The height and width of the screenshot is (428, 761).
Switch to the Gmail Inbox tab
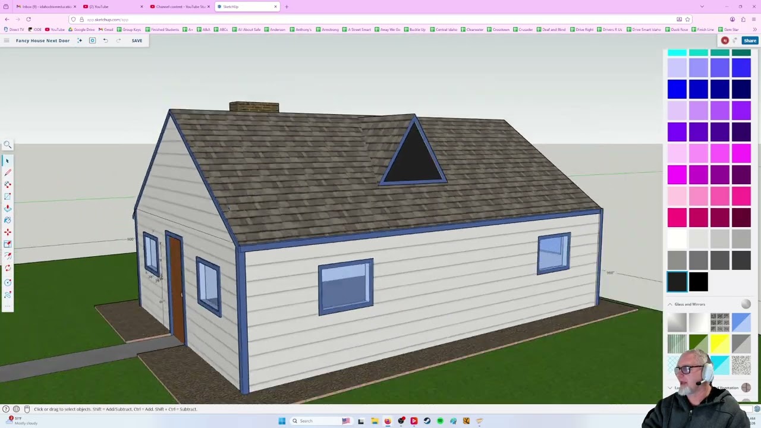click(x=46, y=7)
